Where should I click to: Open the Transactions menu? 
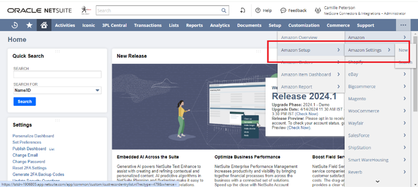click(148, 25)
